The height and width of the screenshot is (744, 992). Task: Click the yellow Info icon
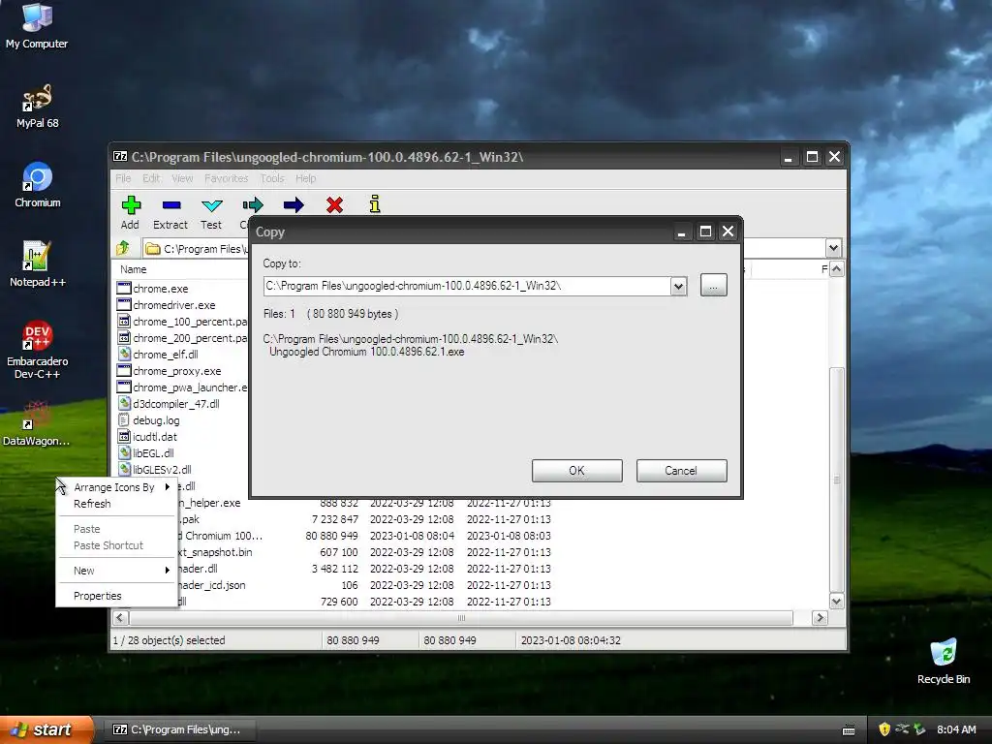click(x=375, y=204)
